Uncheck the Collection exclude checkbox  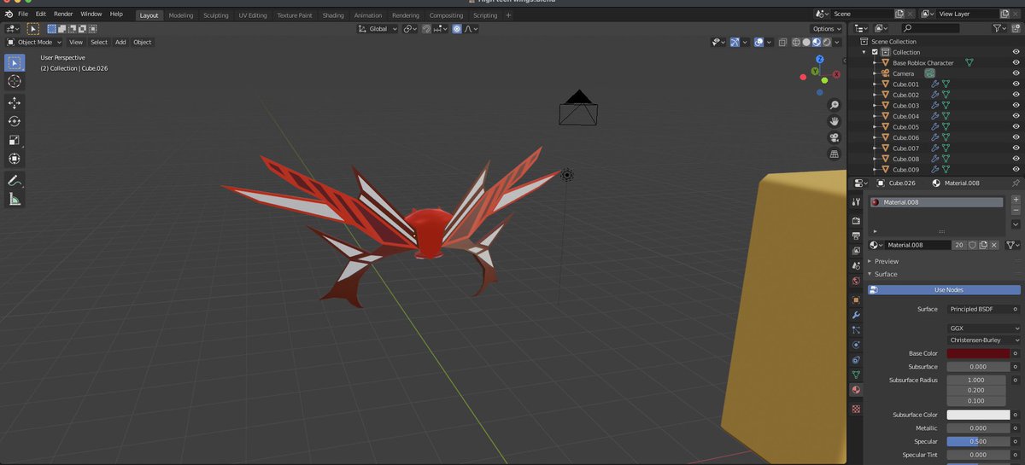[875, 52]
